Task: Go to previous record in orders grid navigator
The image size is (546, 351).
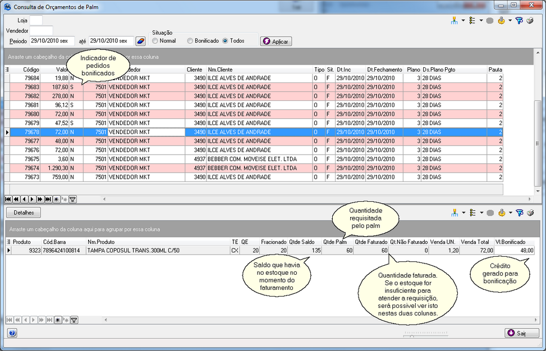Action: 24,199
